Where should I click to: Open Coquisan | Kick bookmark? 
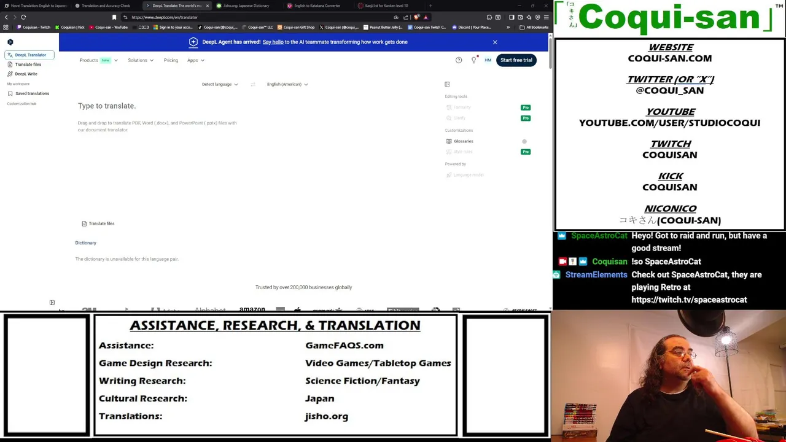click(69, 27)
